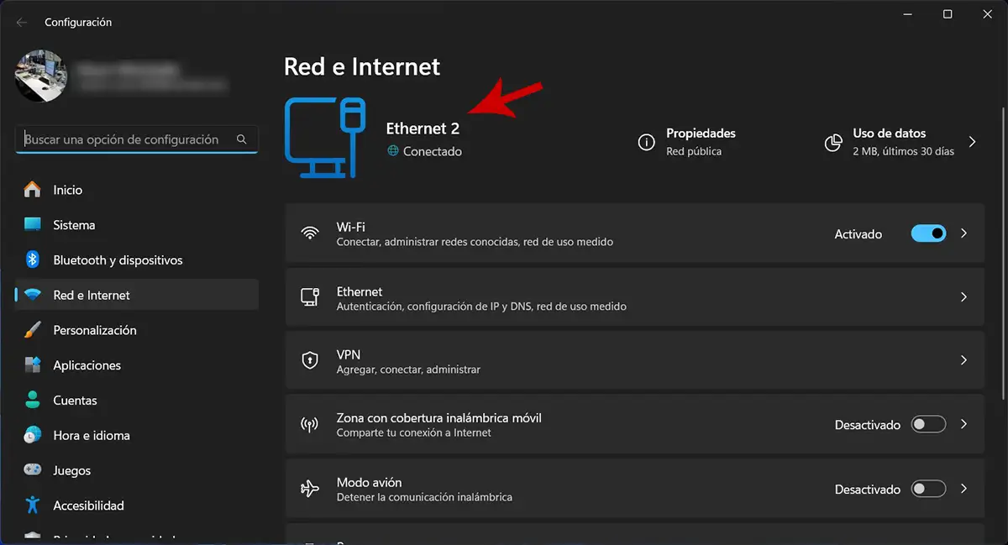
Task: Click the Personalización paintbrush icon
Action: pos(33,330)
